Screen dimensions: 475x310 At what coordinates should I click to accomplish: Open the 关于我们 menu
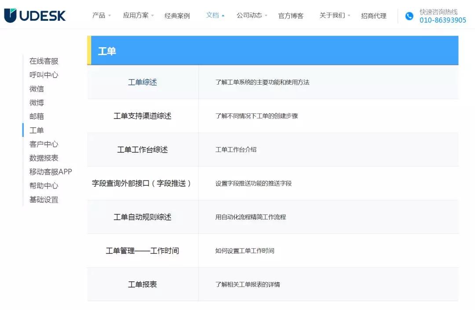pos(332,15)
